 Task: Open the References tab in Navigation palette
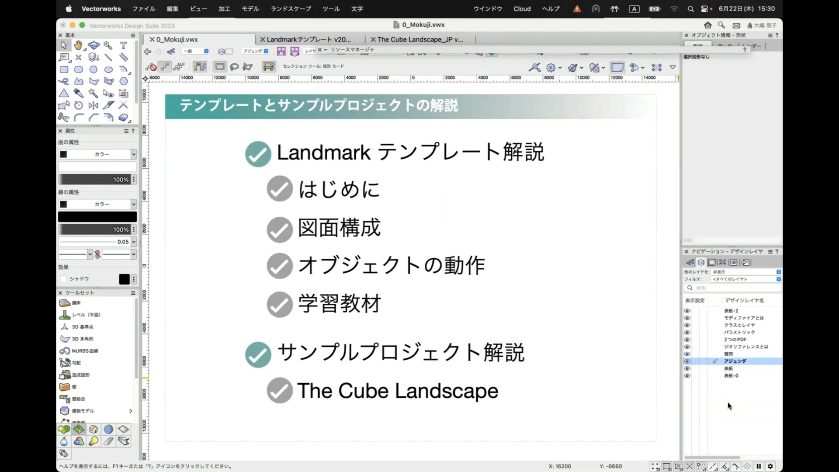click(x=745, y=263)
